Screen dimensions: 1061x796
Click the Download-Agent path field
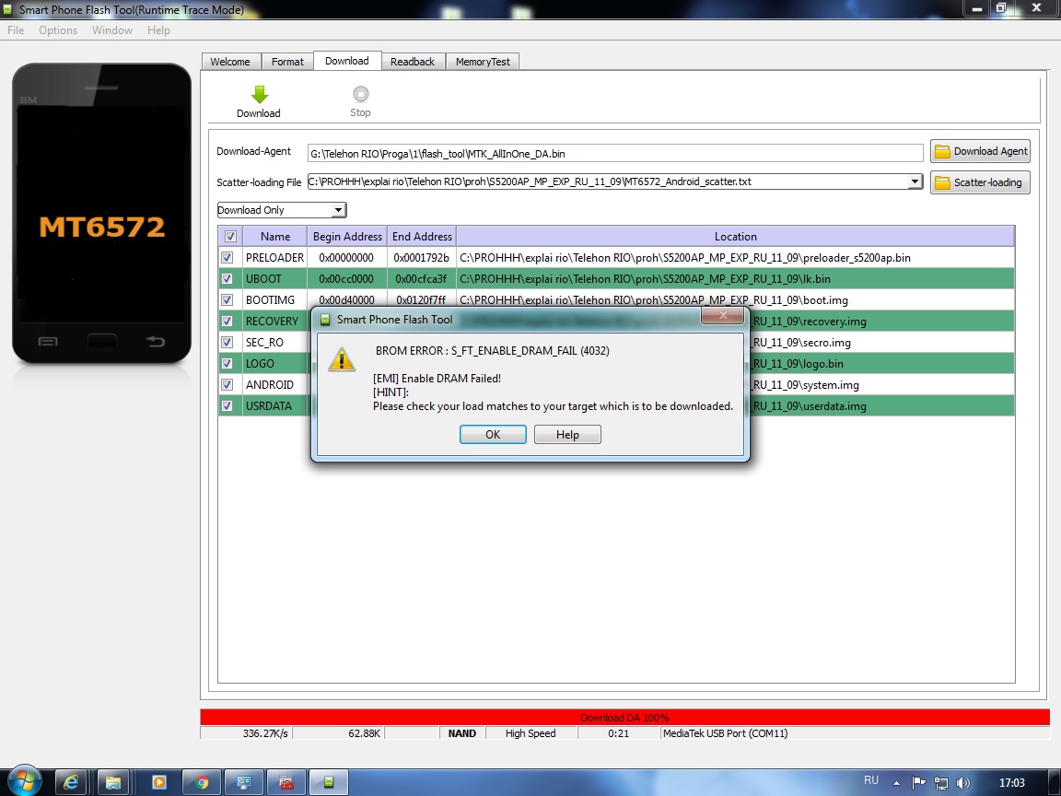[x=615, y=154]
